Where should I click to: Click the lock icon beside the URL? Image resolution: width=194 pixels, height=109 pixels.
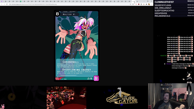tap(10, 4)
